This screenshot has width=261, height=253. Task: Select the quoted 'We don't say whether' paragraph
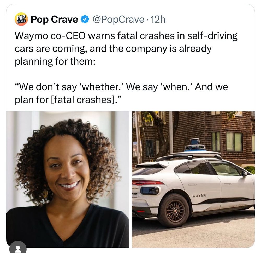121,93
